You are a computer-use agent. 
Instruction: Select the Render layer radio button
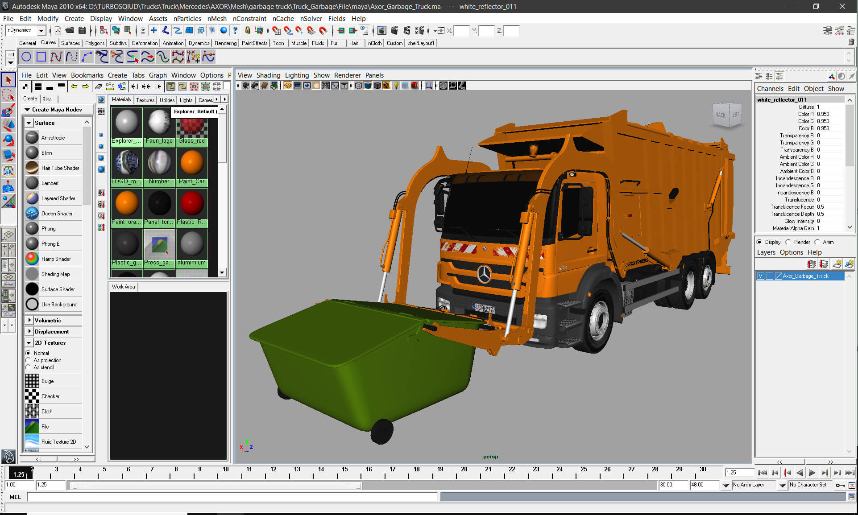[x=788, y=242]
